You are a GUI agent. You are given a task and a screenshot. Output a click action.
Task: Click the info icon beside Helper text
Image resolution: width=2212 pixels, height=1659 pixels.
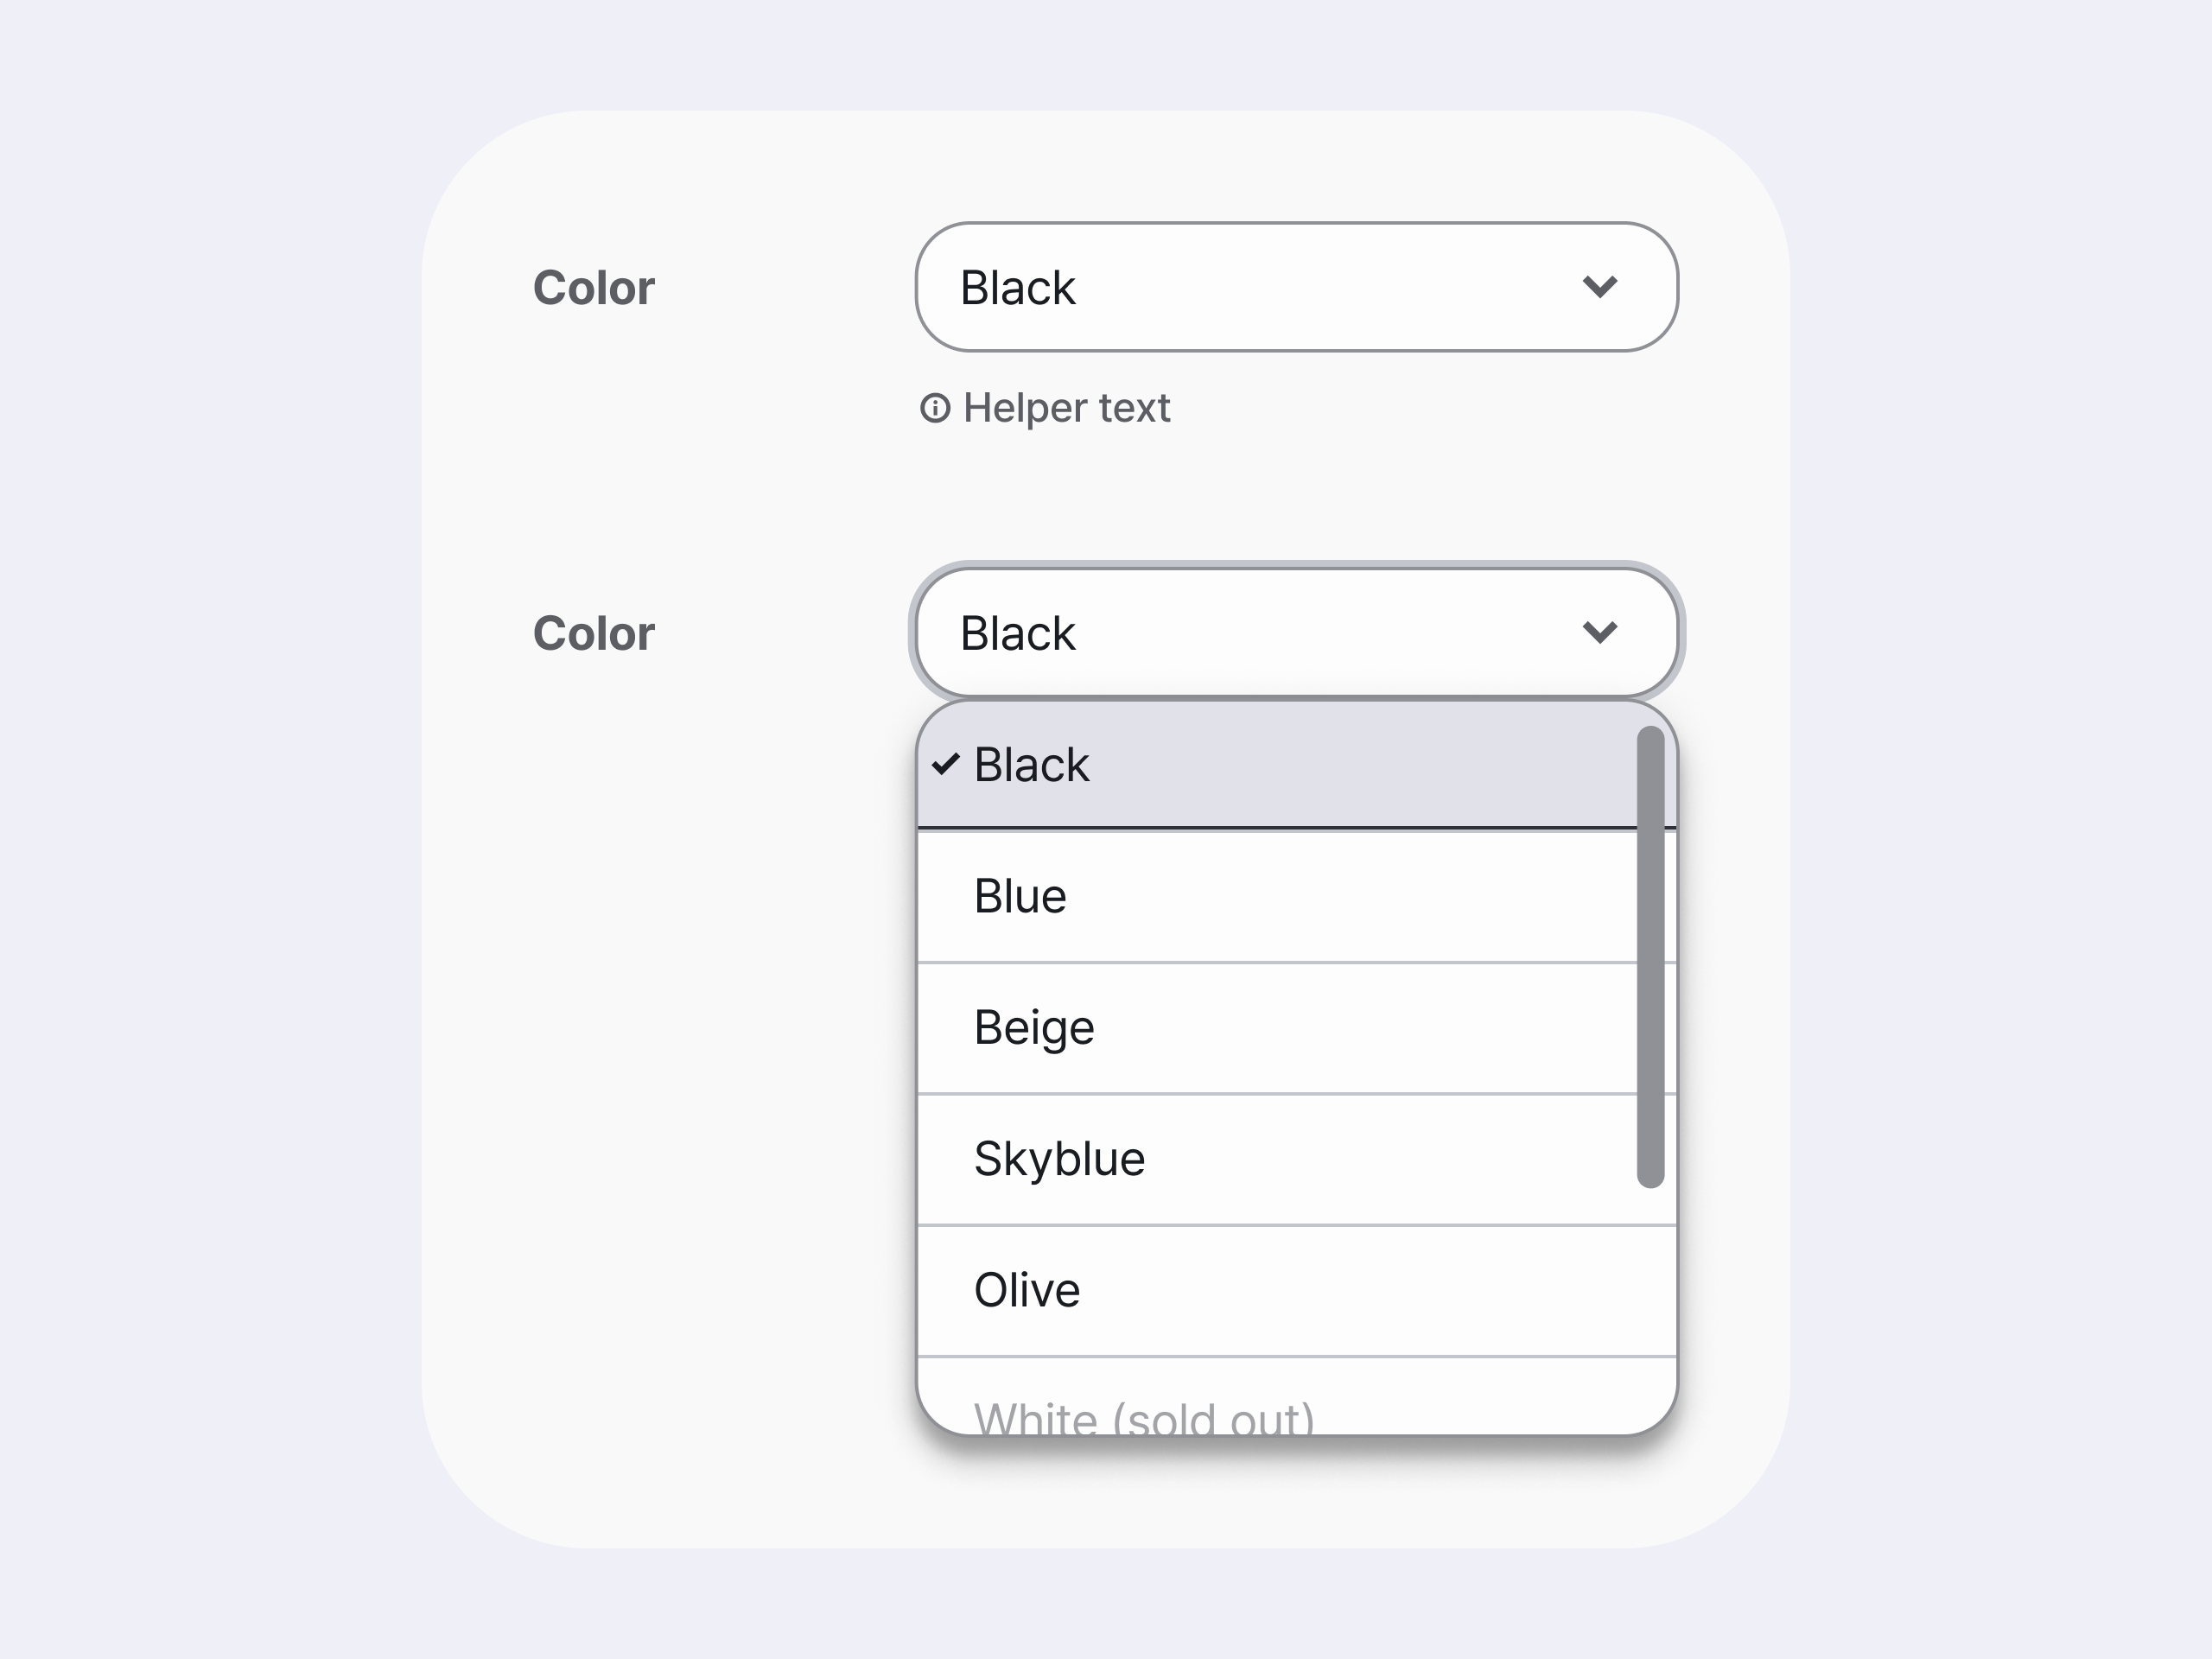pyautogui.click(x=936, y=408)
